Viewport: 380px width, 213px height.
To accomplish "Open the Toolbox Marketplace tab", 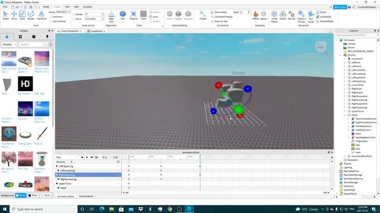I will pos(7,37).
